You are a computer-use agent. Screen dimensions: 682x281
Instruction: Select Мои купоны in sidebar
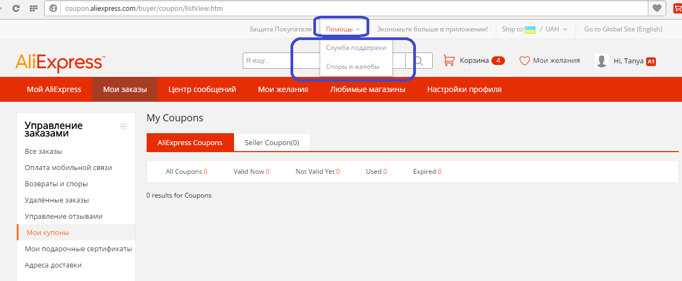point(76,232)
